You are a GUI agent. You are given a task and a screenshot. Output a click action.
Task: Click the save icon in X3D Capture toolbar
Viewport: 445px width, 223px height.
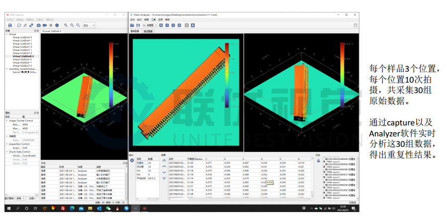pos(10,25)
